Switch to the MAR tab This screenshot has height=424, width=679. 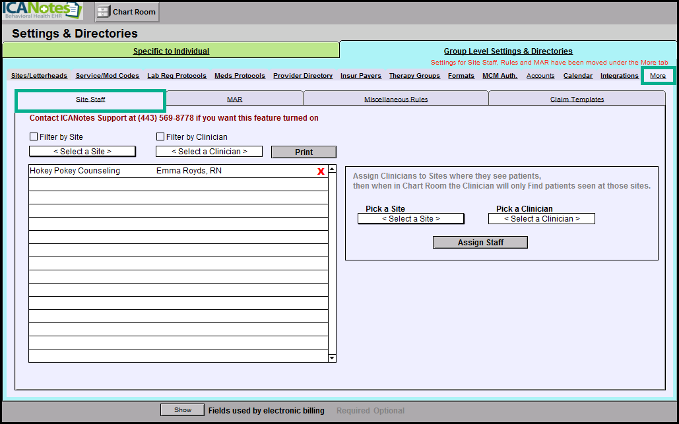[x=234, y=100]
